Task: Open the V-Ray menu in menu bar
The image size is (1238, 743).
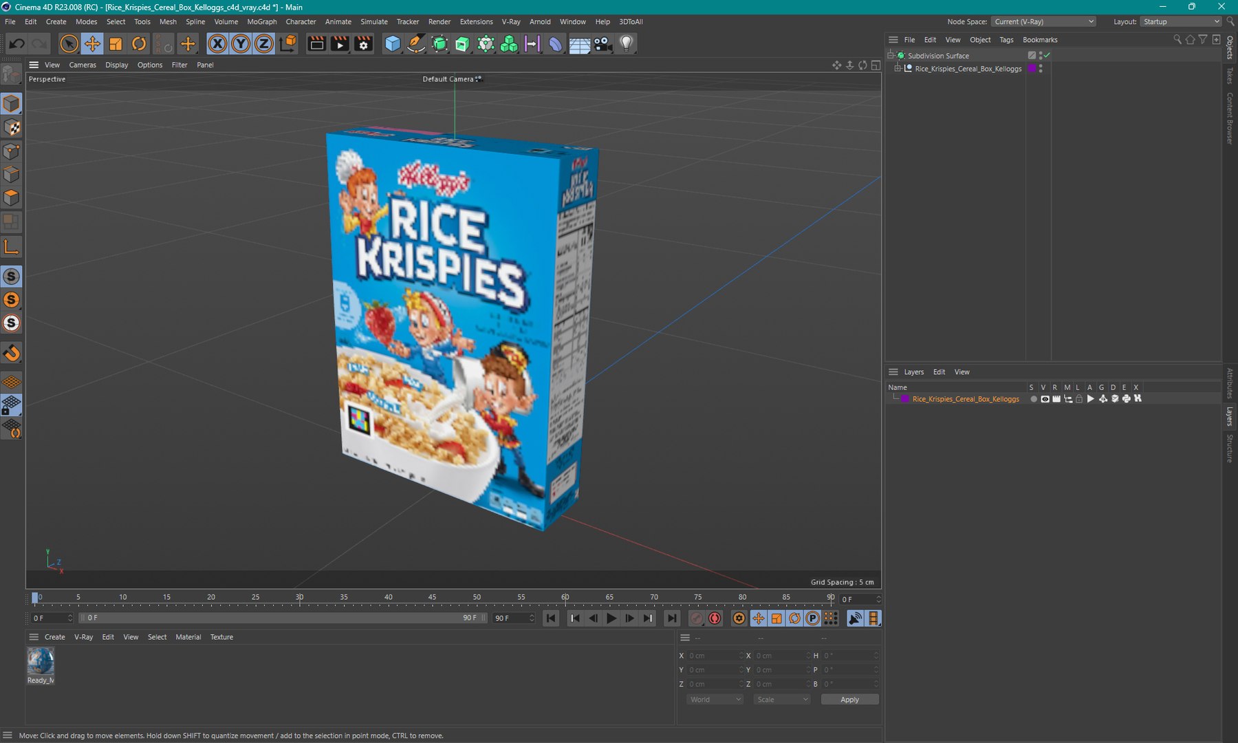Action: (511, 22)
